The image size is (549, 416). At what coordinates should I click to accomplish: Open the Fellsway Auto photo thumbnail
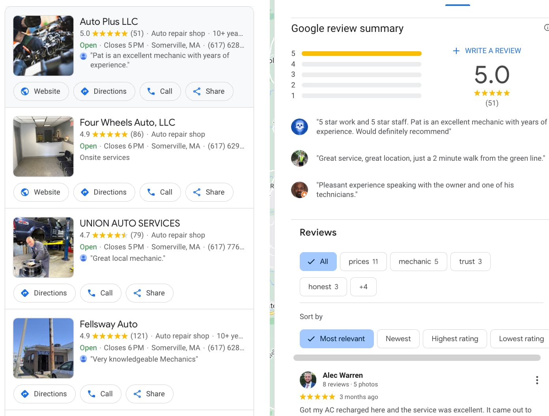tap(43, 348)
